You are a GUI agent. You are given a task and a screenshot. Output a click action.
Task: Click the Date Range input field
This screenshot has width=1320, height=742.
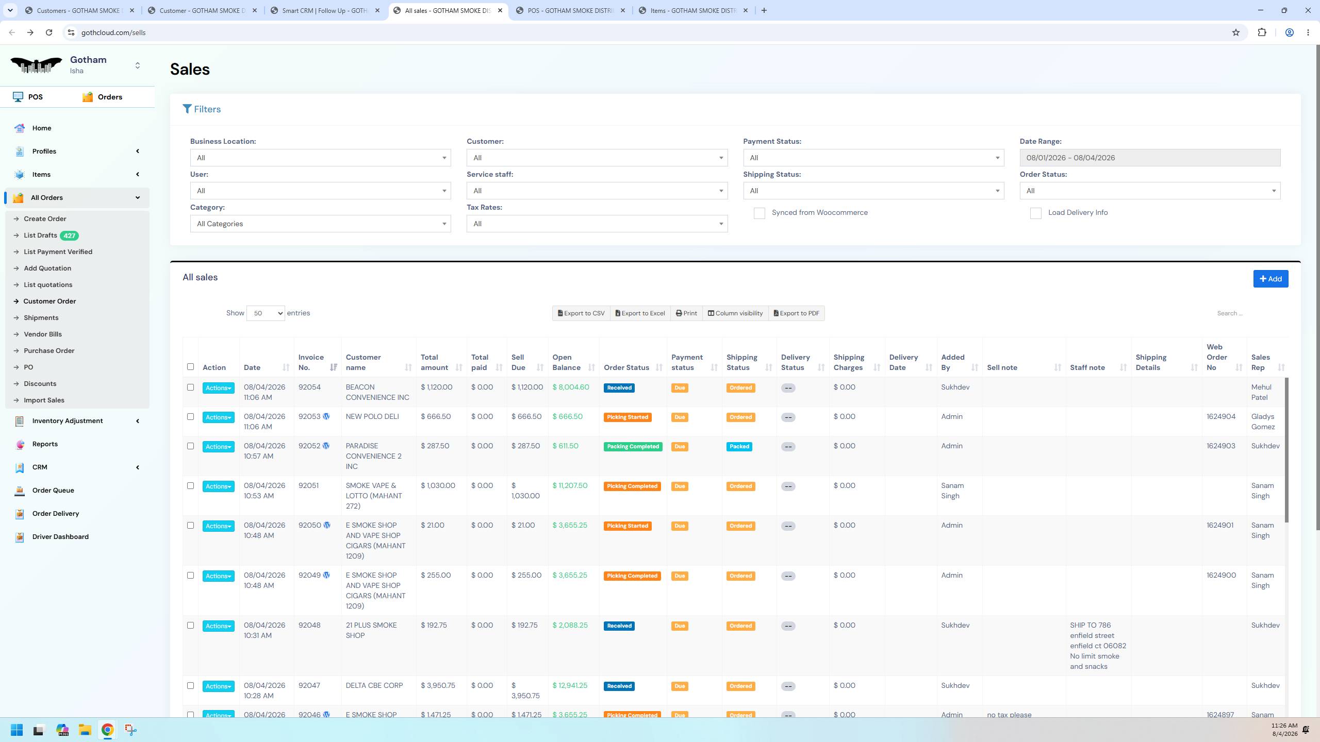tap(1150, 158)
